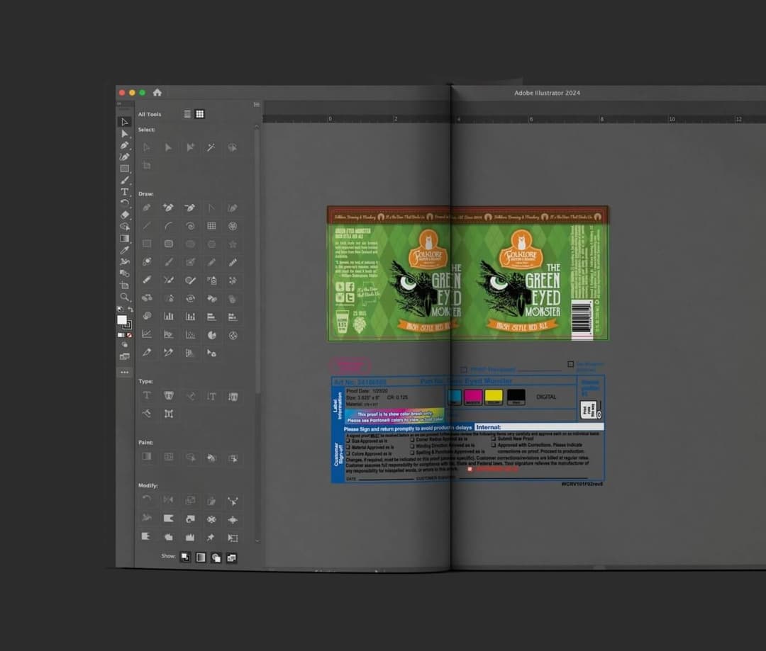
Task: Select the Magic Wand tool in All Tools
Action: 211,147
